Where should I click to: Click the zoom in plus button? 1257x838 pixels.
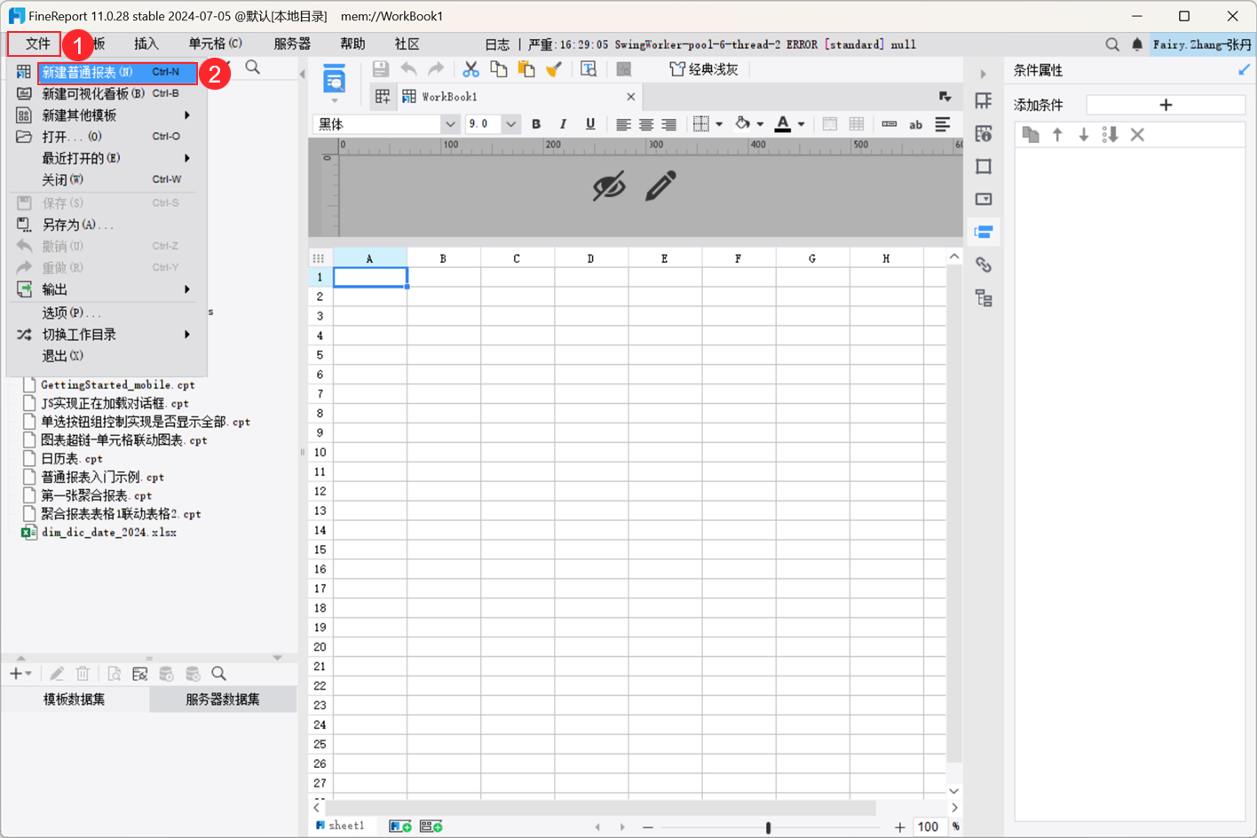[x=900, y=827]
